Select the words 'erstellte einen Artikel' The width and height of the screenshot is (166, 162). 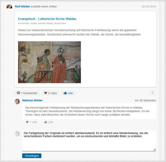tap(44, 7)
